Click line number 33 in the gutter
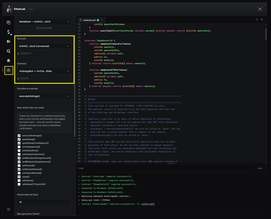 pos(79,96)
